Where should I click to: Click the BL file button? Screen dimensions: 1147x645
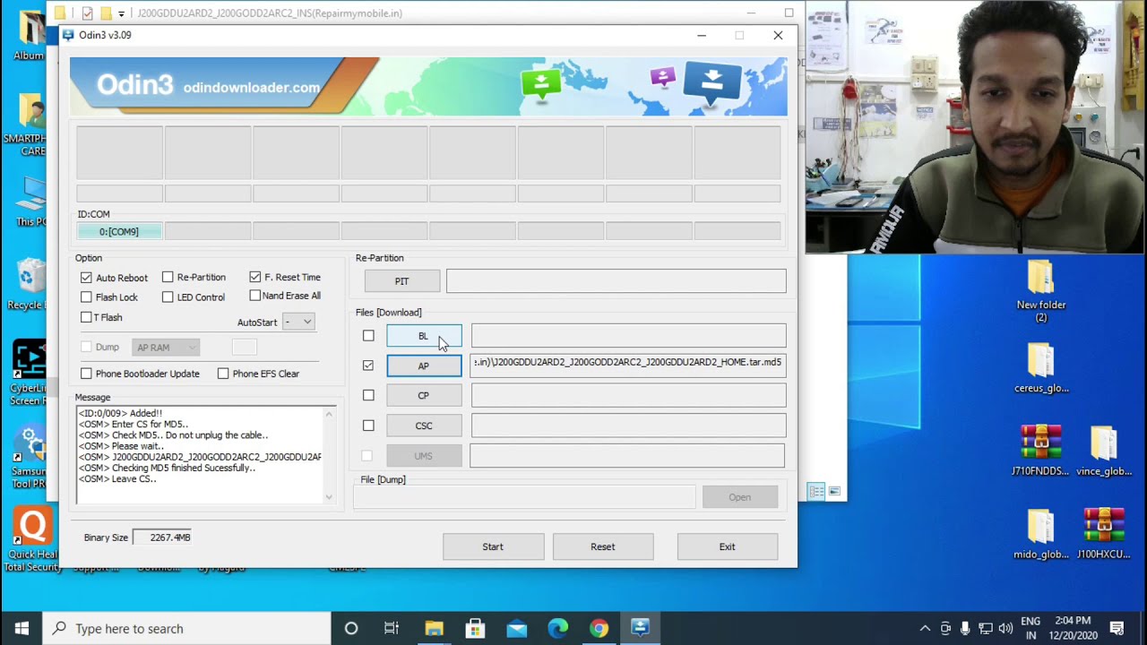tap(424, 336)
